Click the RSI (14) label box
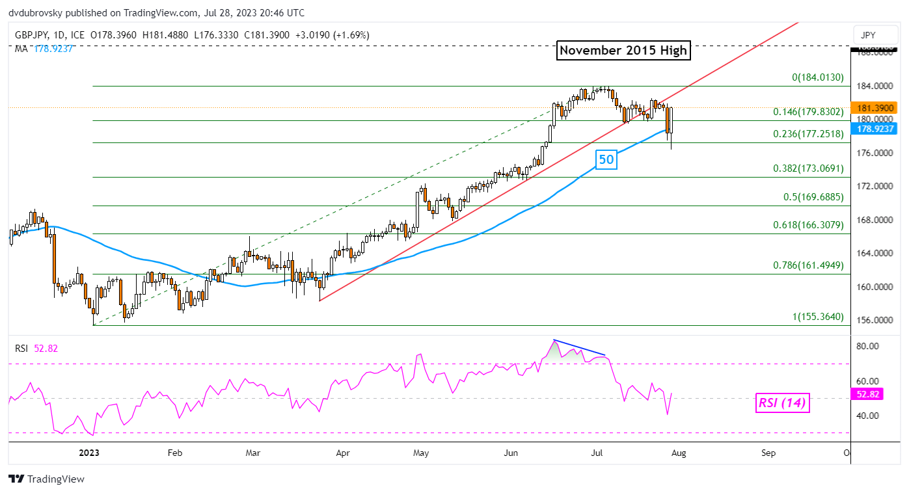This screenshot has width=909, height=493. pyautogui.click(x=782, y=403)
